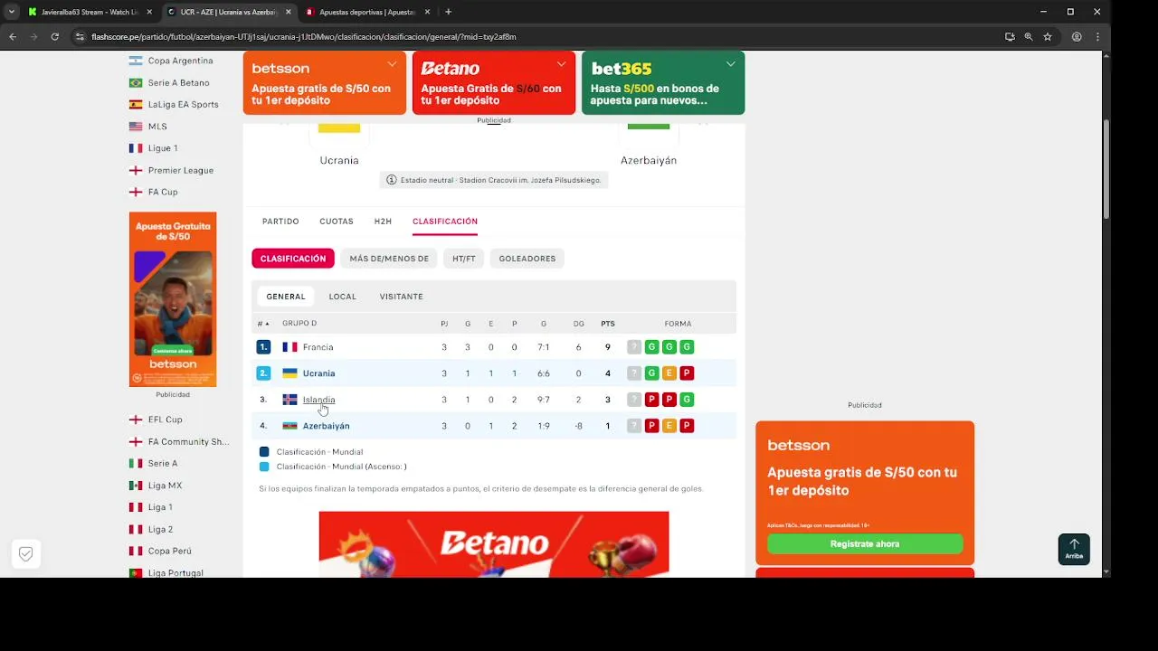Select the HT/FT filter
The image size is (1158, 651).
pos(464,259)
